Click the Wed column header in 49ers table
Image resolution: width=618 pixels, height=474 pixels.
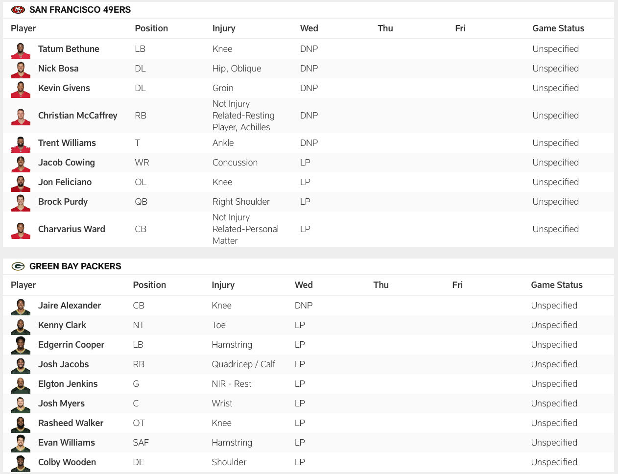click(x=309, y=28)
